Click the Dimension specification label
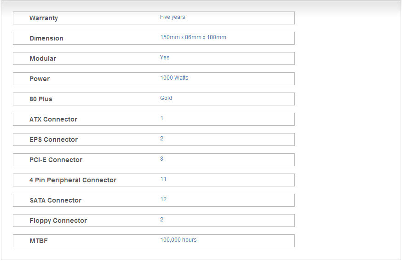402x261 pixels. tap(46, 38)
